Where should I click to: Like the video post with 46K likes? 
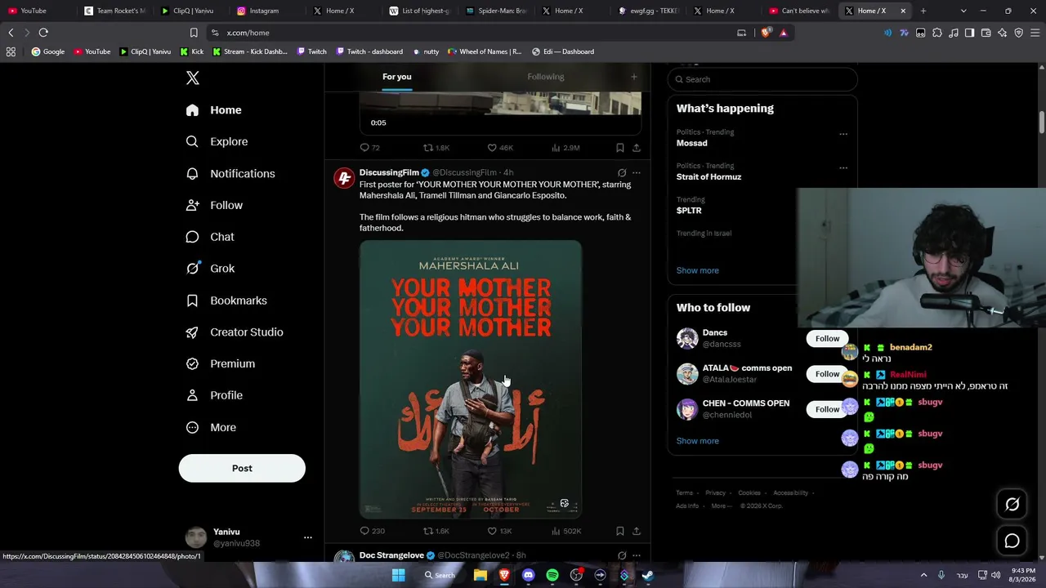click(x=500, y=148)
